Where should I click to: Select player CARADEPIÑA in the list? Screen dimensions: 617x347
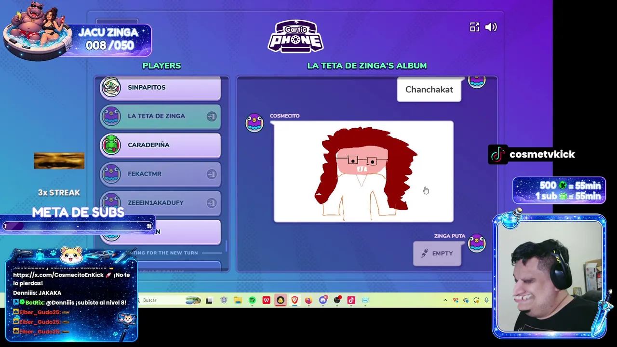[160, 145]
